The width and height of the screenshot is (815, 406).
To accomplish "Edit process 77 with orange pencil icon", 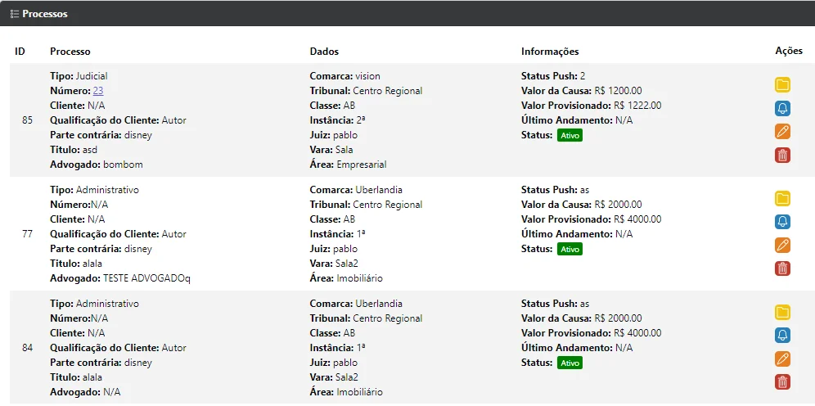I will tap(782, 245).
